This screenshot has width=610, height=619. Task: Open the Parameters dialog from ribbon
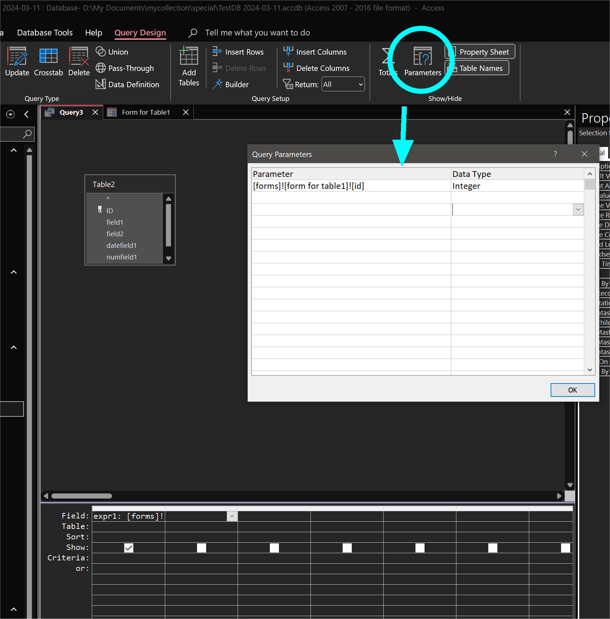tap(423, 62)
